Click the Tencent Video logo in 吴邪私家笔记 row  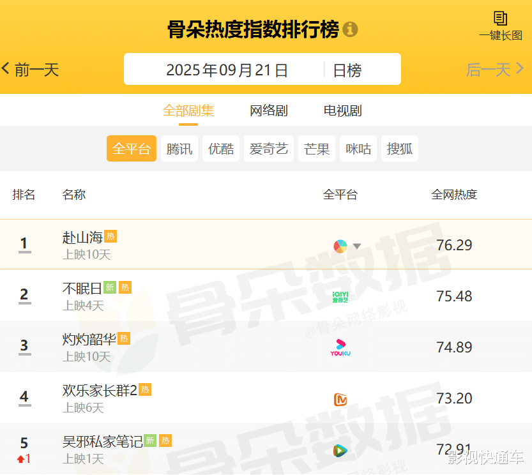click(x=340, y=451)
